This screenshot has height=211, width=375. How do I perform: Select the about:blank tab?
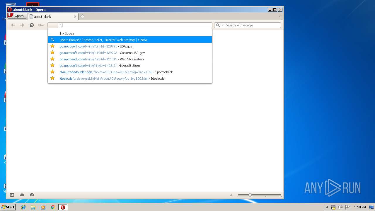click(53, 17)
